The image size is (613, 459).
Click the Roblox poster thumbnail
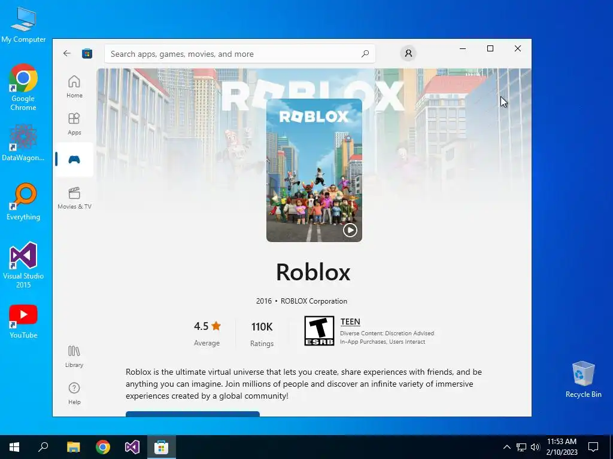pos(314,170)
